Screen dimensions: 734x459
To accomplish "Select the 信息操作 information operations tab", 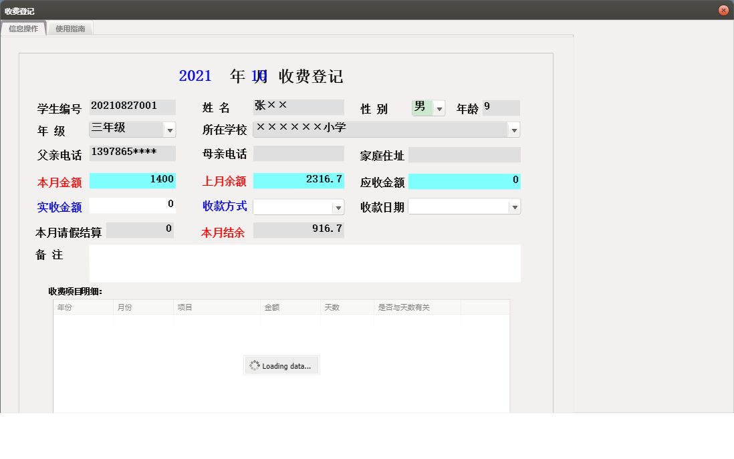I will 24,29.
